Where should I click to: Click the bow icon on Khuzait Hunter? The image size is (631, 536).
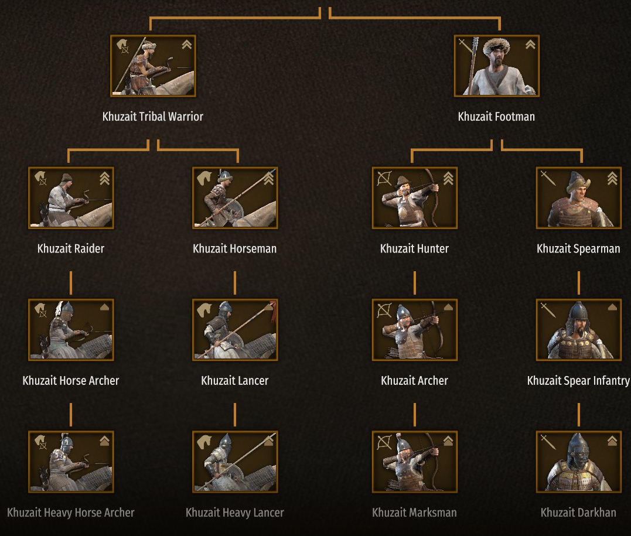384,178
